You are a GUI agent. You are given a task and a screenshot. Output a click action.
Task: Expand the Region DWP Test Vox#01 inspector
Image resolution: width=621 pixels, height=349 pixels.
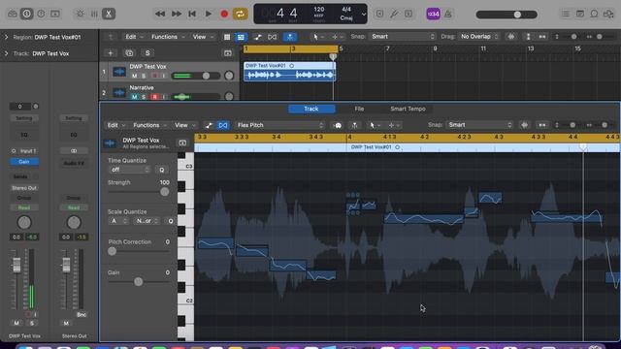coord(6,37)
